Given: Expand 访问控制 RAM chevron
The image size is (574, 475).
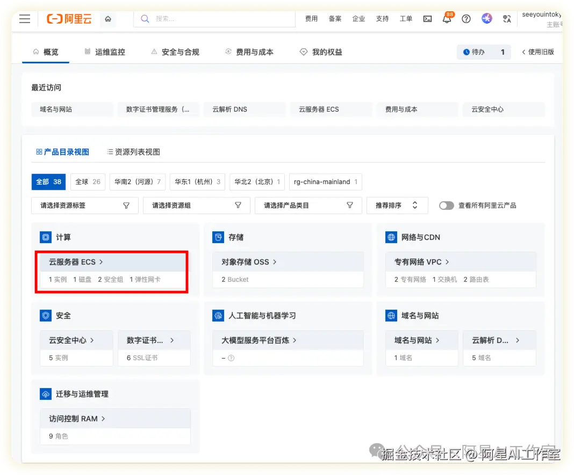Looking at the screenshot, I should (103, 418).
